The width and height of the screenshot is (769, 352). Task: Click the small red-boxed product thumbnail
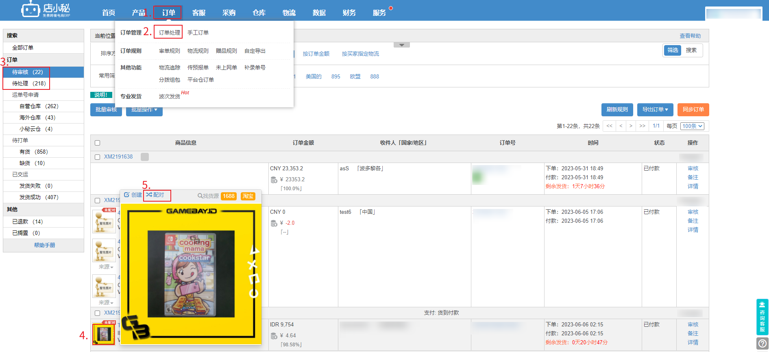(104, 334)
